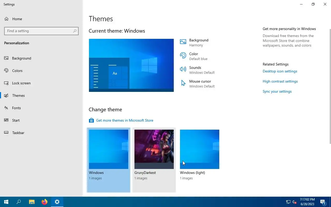This screenshot has height=207, width=331.
Task: Open Fonts settings page
Action: pyautogui.click(x=41, y=108)
